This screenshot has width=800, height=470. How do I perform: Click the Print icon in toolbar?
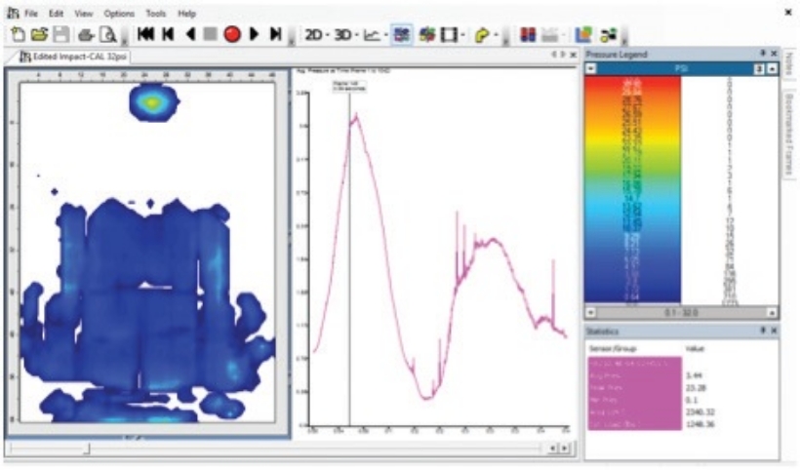point(86,35)
